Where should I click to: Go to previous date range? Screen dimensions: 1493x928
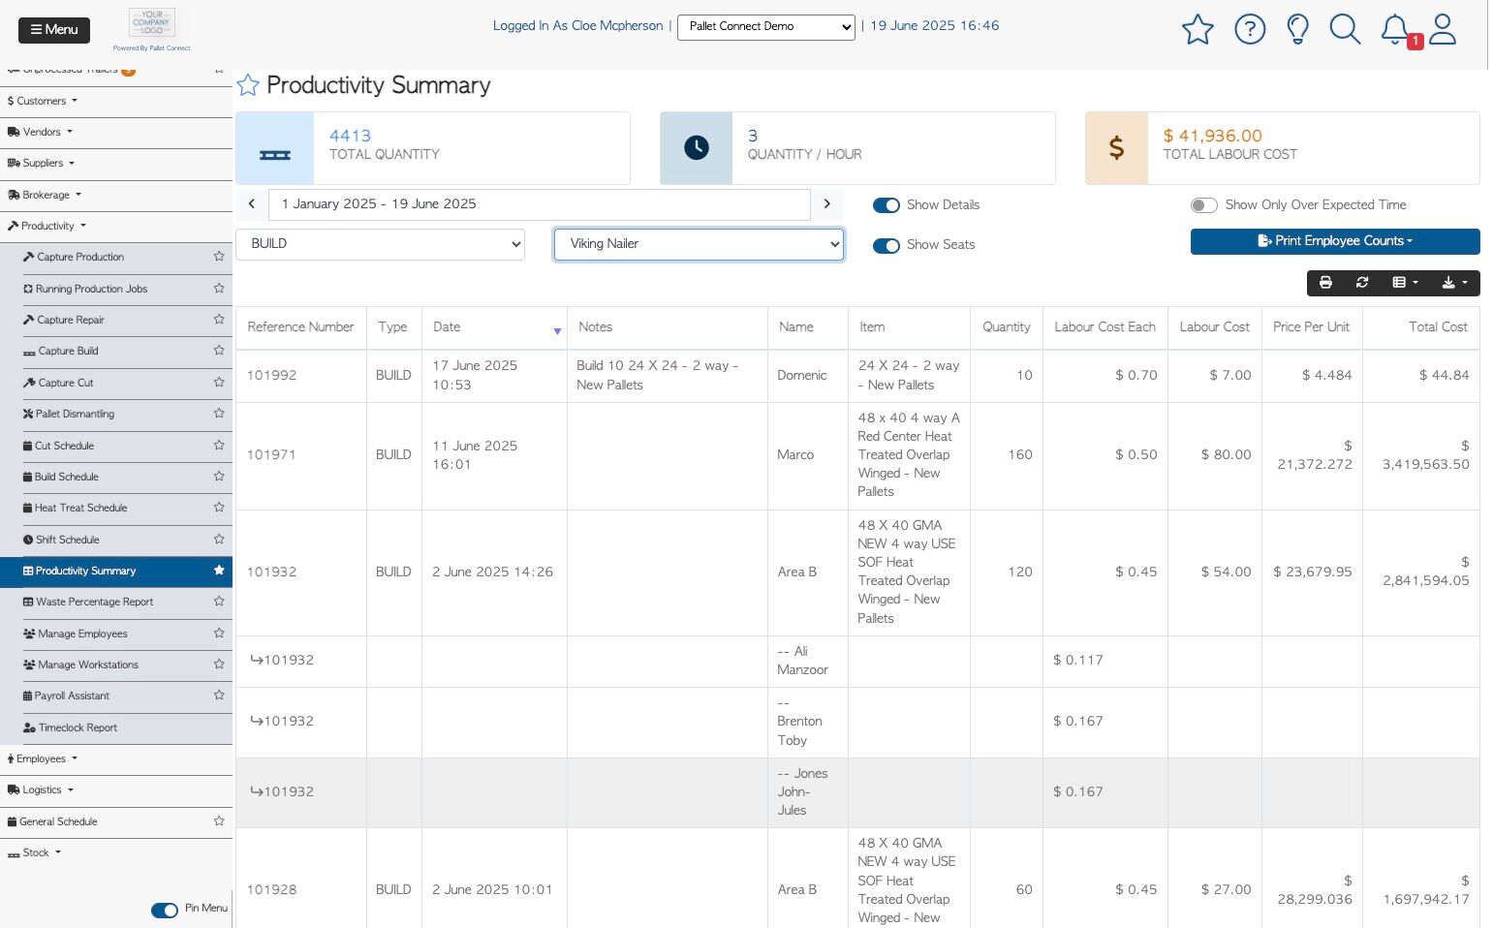251,204
